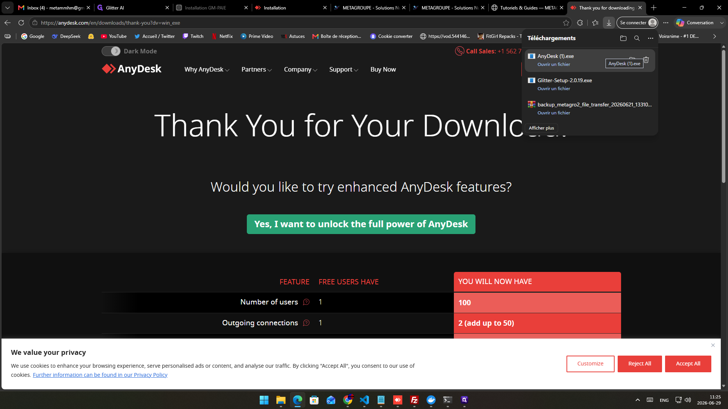The image size is (728, 409).
Task: Open the Twitch bookmark
Action: click(x=193, y=36)
